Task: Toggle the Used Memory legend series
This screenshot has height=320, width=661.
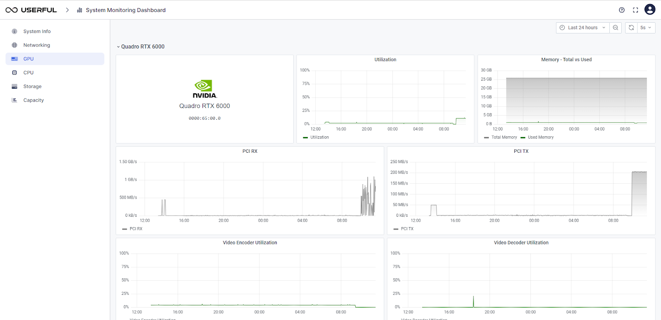Action: point(537,137)
